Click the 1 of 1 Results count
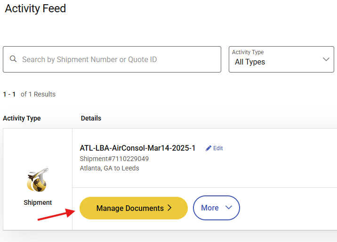Screen dimensions: 337x242 (29, 94)
